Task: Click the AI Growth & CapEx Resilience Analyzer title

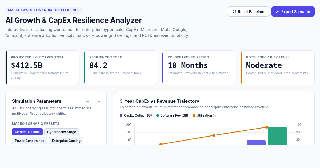Action: (x=74, y=20)
